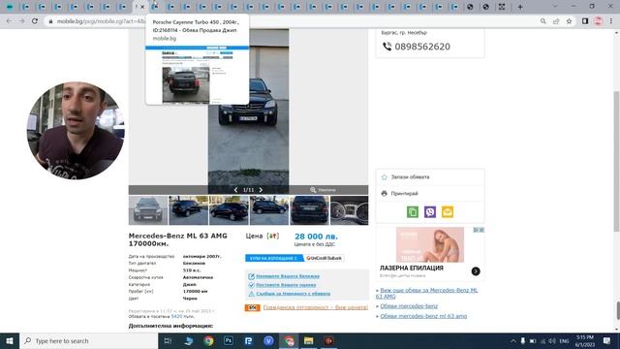This screenshot has width=620, height=349.
Task: Bookmark this page with the star
Action: pos(569,21)
